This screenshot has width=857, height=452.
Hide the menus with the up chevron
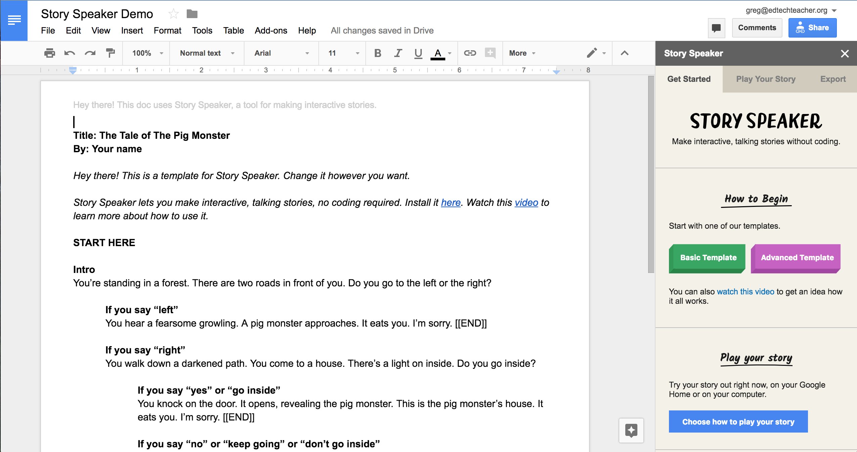point(624,53)
